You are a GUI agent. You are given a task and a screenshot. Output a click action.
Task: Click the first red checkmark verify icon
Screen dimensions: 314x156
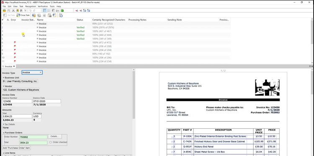tap(77, 10)
